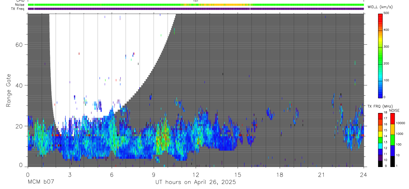Screen dimensions: 409x189
Task: Click the red 17–18 MHz TX FRQ swatch
Action: click(x=380, y=116)
